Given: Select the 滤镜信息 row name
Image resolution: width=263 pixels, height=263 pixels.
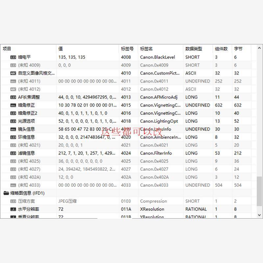Looking at the screenshot, I should (x=26, y=153).
